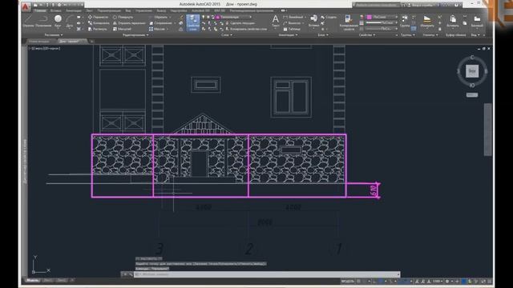The image size is (513, 288).
Task: Open annotation scale 1:100 dropdown
Action: (x=438, y=281)
